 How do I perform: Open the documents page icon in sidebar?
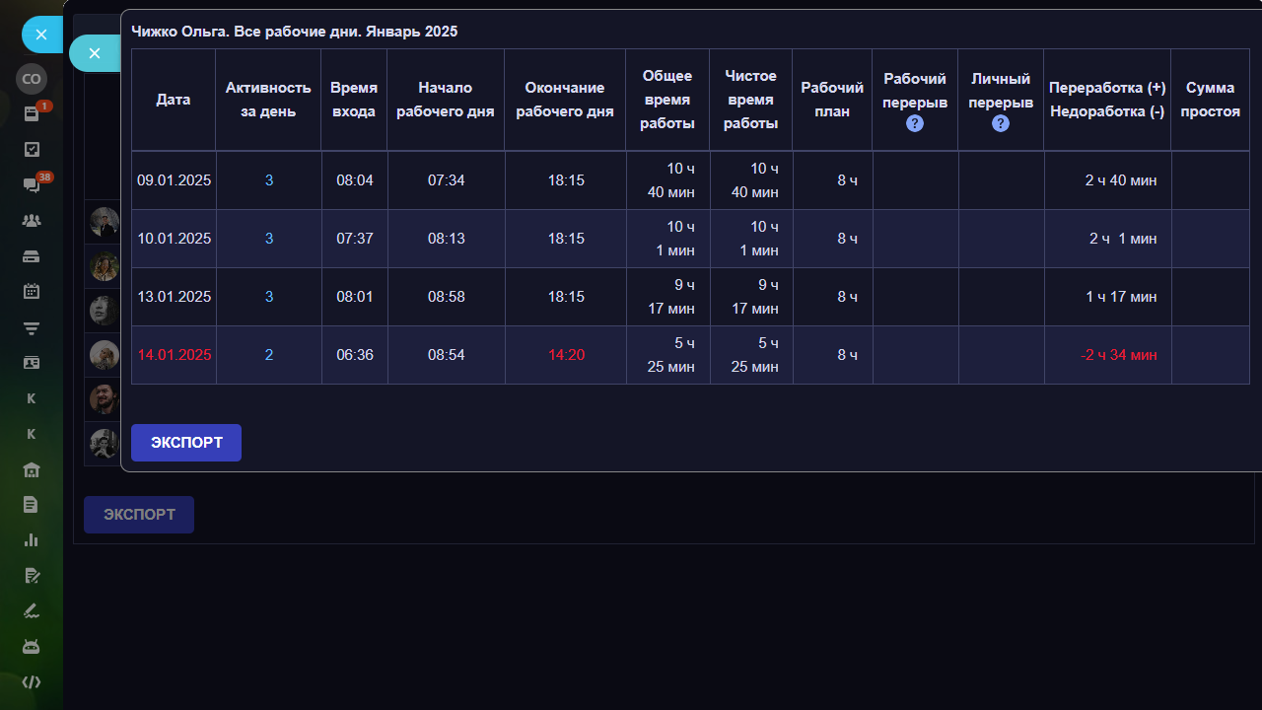[32, 505]
